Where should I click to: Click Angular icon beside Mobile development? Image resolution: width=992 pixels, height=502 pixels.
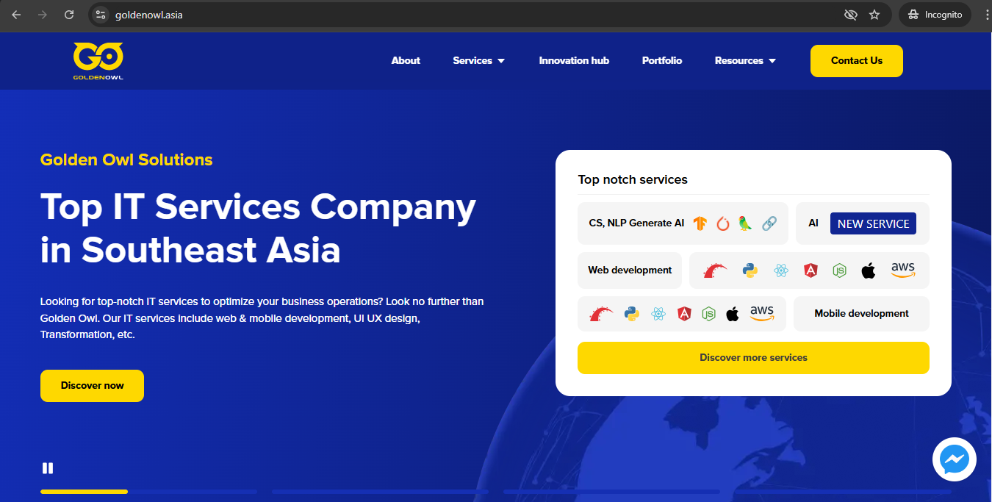pos(684,315)
